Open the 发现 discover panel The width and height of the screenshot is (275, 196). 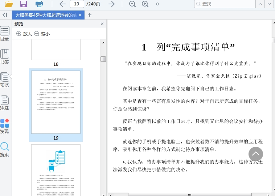tap(5, 126)
